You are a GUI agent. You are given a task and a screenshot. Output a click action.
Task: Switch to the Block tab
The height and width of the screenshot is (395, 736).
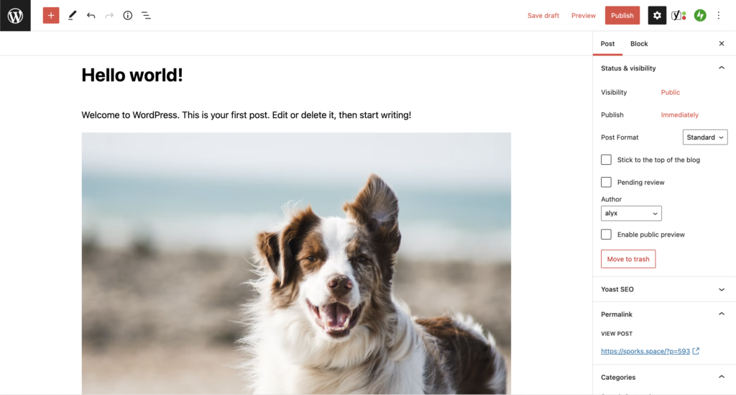(x=639, y=44)
